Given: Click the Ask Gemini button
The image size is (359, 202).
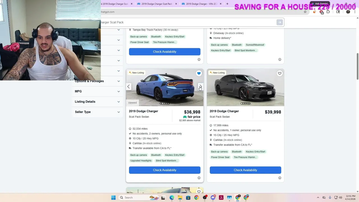Looking at the screenshot, I should point(319,4).
